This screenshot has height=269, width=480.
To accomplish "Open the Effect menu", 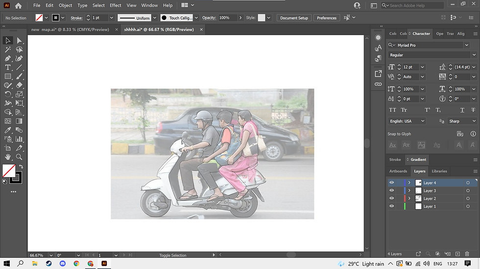I will [x=116, y=5].
